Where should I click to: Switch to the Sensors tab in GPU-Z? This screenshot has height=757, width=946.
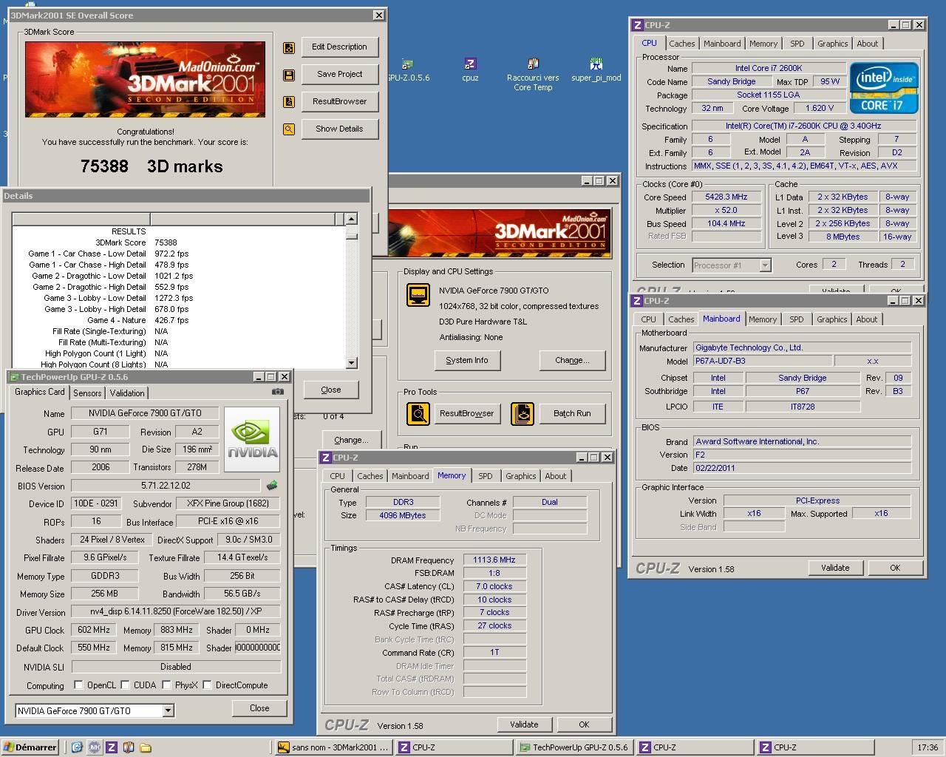coord(87,393)
